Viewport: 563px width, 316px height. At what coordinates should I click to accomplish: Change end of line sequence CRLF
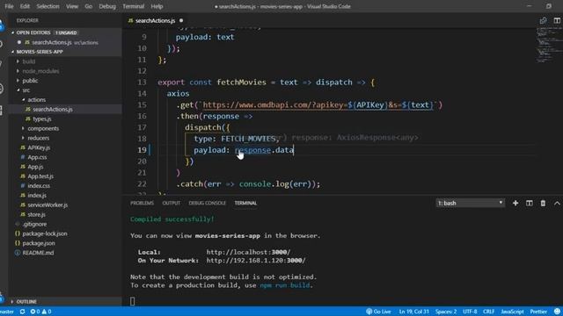pos(489,312)
